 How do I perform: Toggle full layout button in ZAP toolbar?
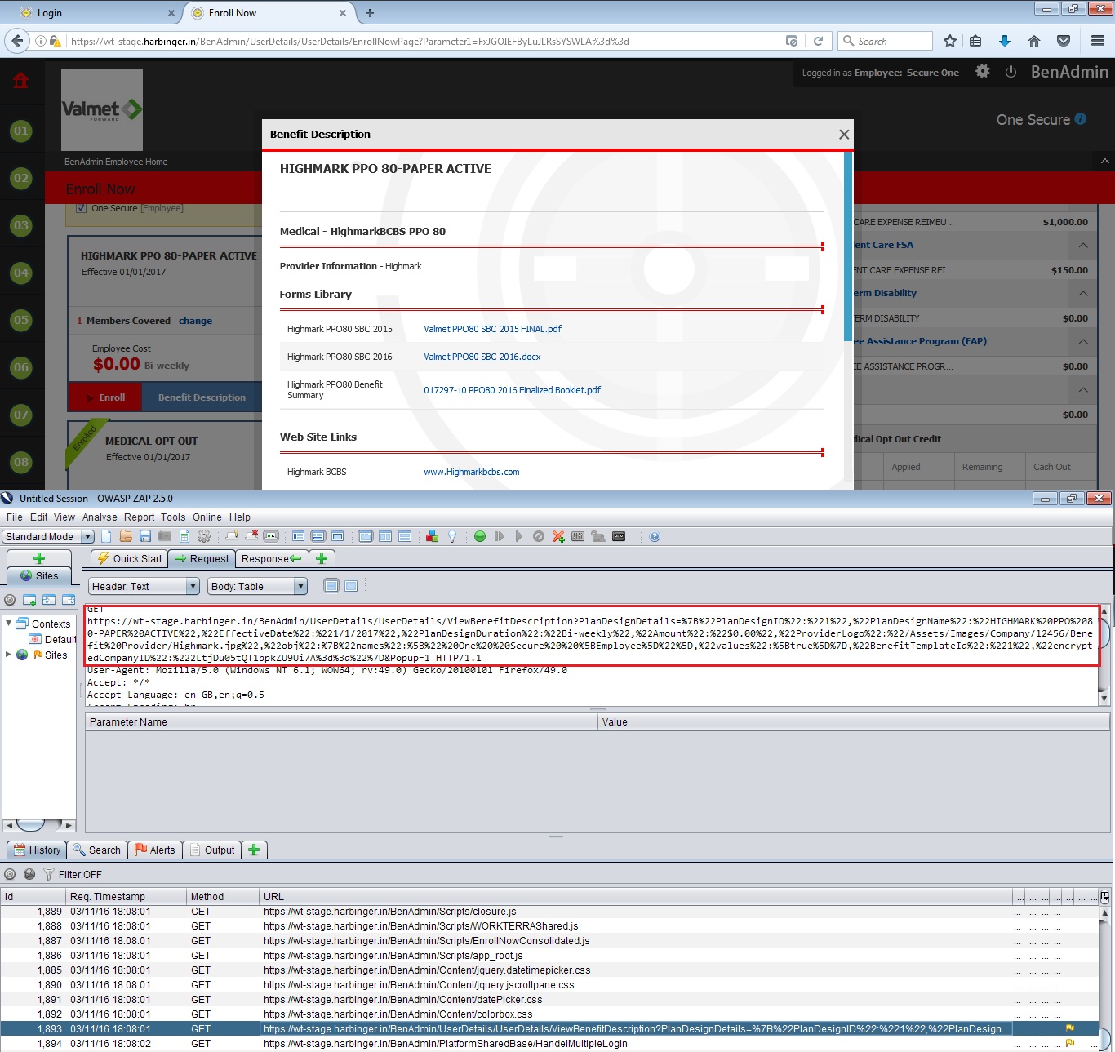(x=338, y=536)
